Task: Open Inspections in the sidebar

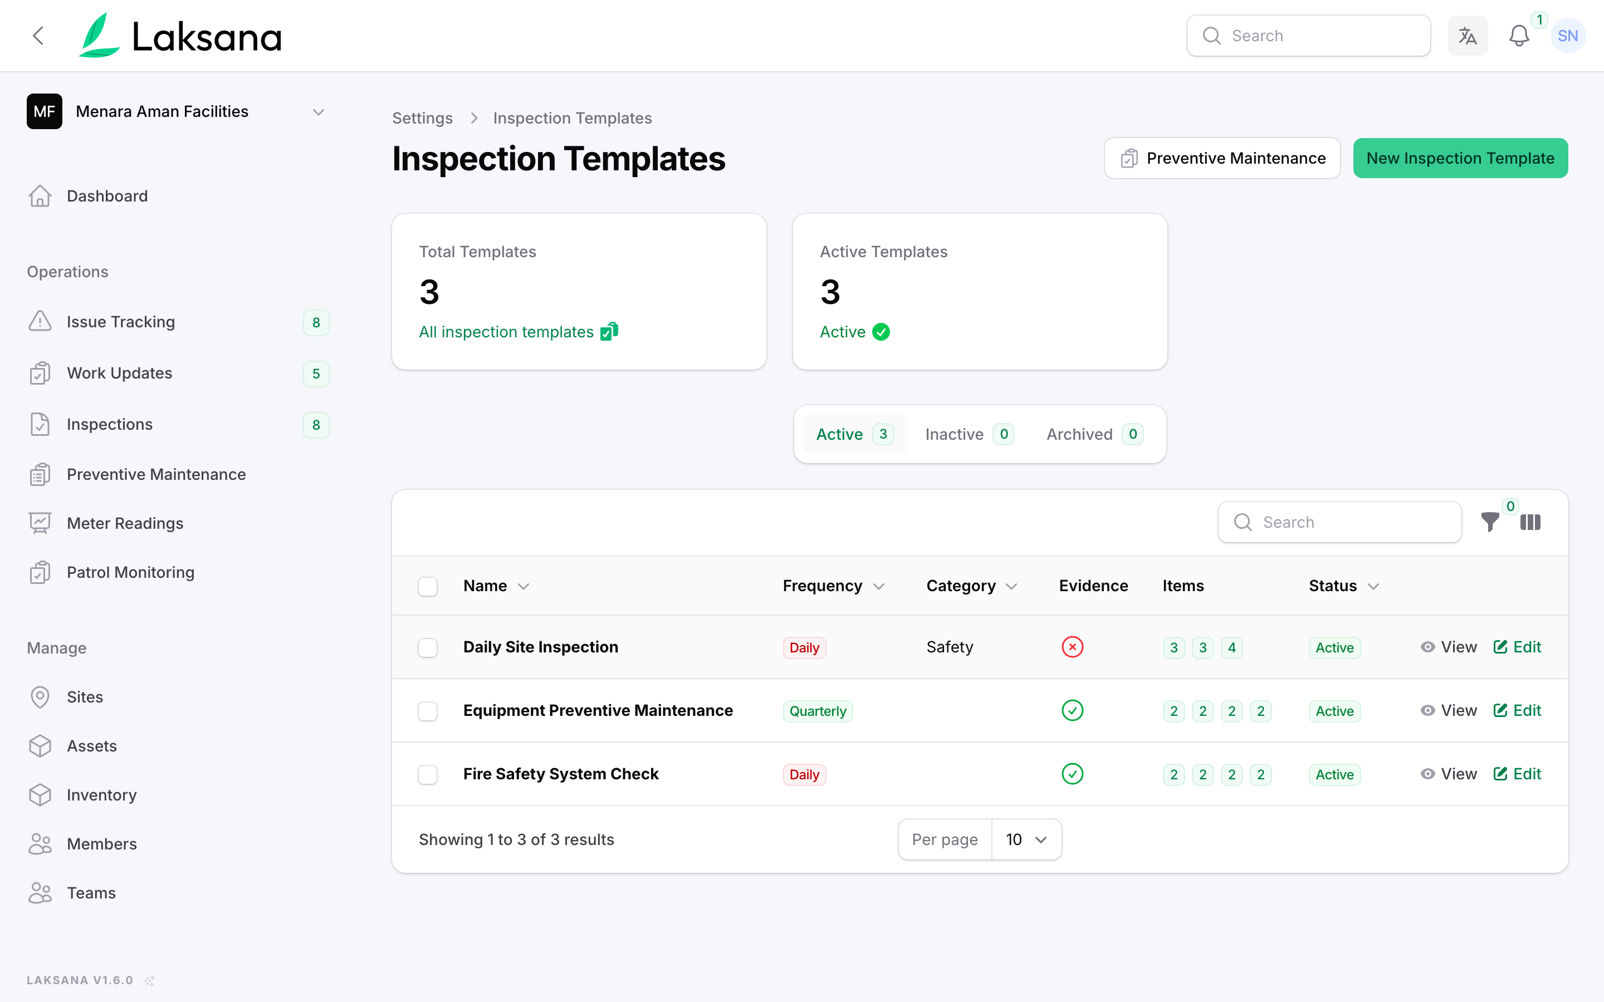Action: (x=177, y=424)
